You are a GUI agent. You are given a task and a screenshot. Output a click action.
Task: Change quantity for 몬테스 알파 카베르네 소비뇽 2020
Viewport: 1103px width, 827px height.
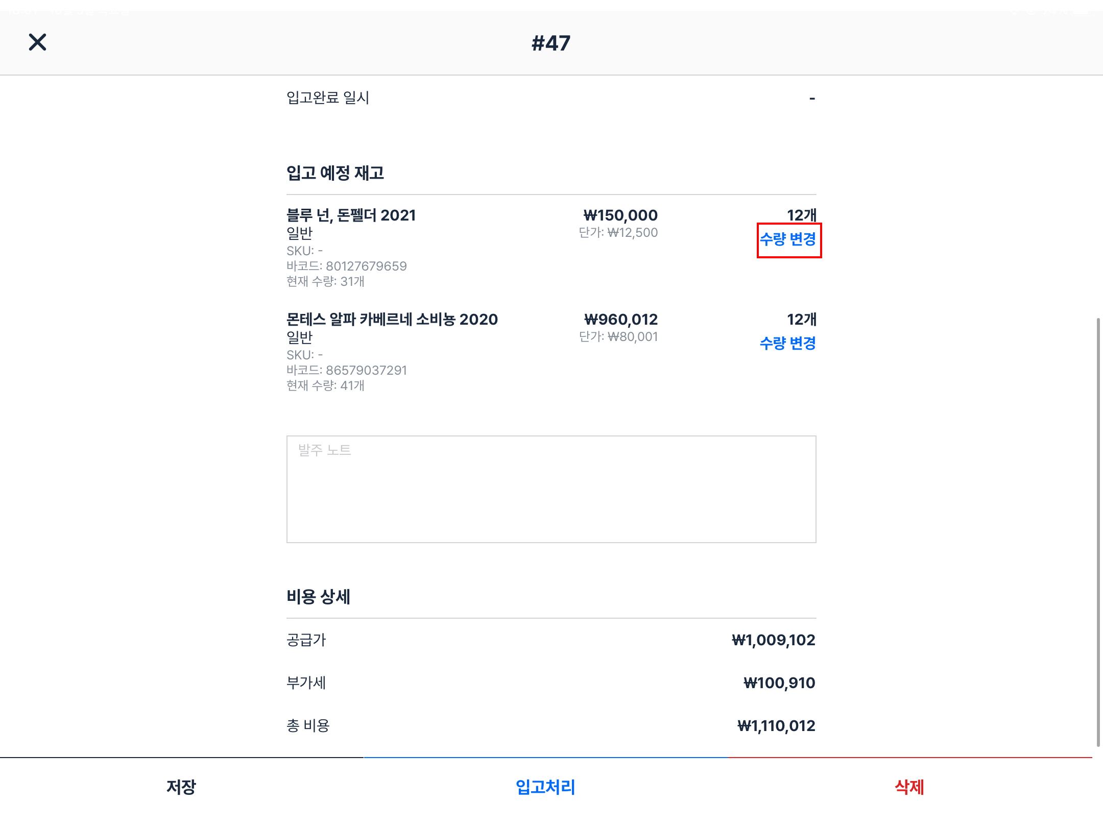click(788, 344)
